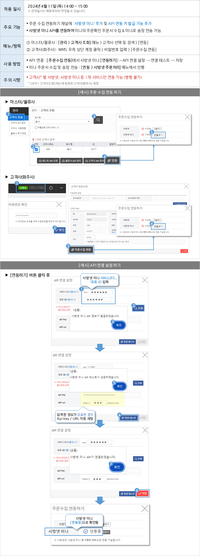Click the 연동 link-icon button
Viewport: 200px width, 556px height.
pyautogui.click(x=112, y=160)
